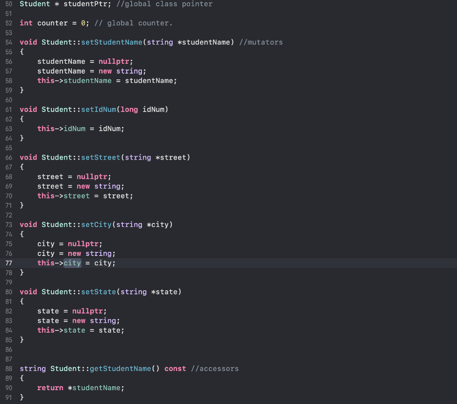Click the setState function name
The image size is (457, 404).
pyautogui.click(x=99, y=292)
